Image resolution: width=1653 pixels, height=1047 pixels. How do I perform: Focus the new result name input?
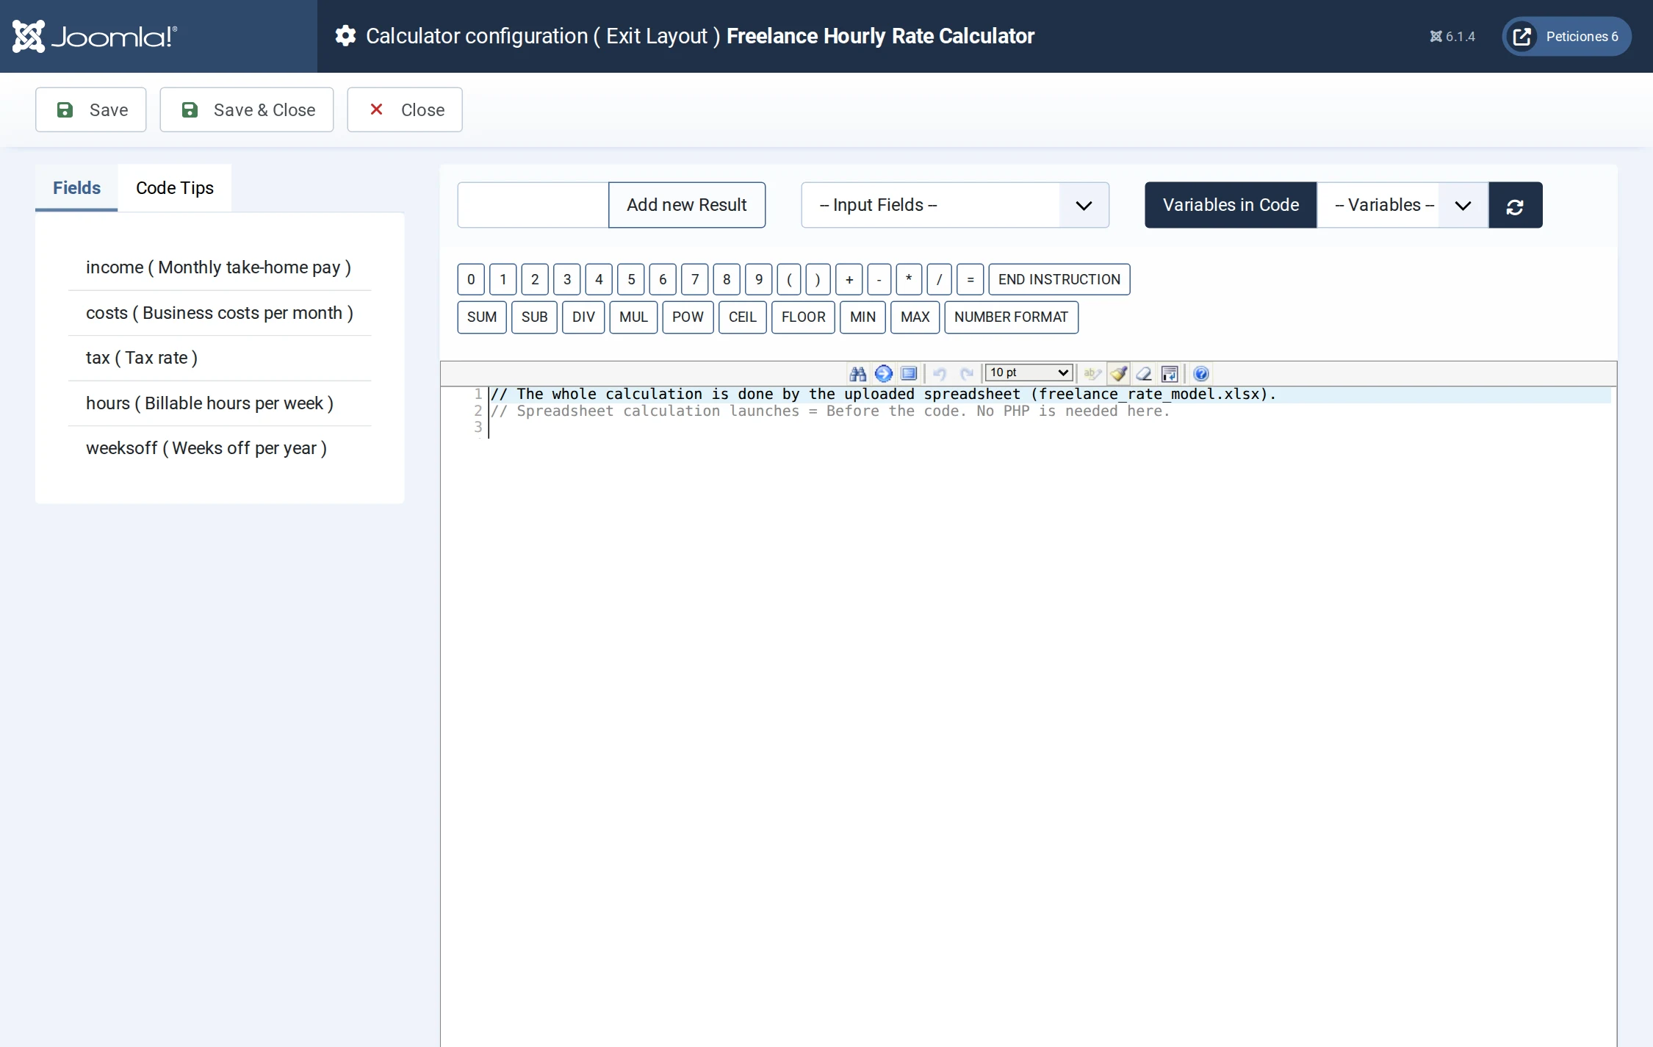point(533,205)
